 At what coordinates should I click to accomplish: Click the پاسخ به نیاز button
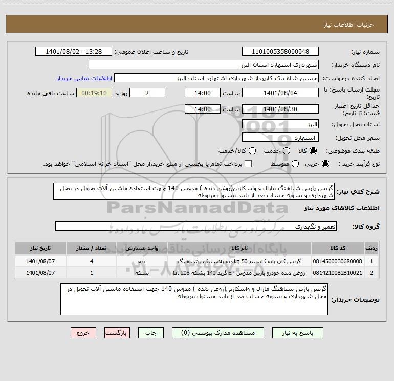(x=297, y=333)
